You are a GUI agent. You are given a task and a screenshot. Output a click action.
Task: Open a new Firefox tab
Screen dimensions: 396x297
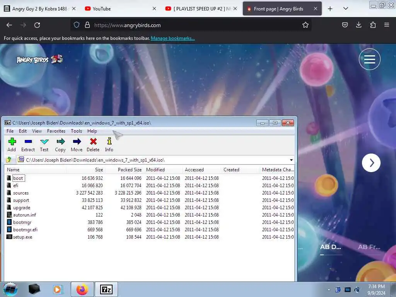pyautogui.click(x=330, y=9)
